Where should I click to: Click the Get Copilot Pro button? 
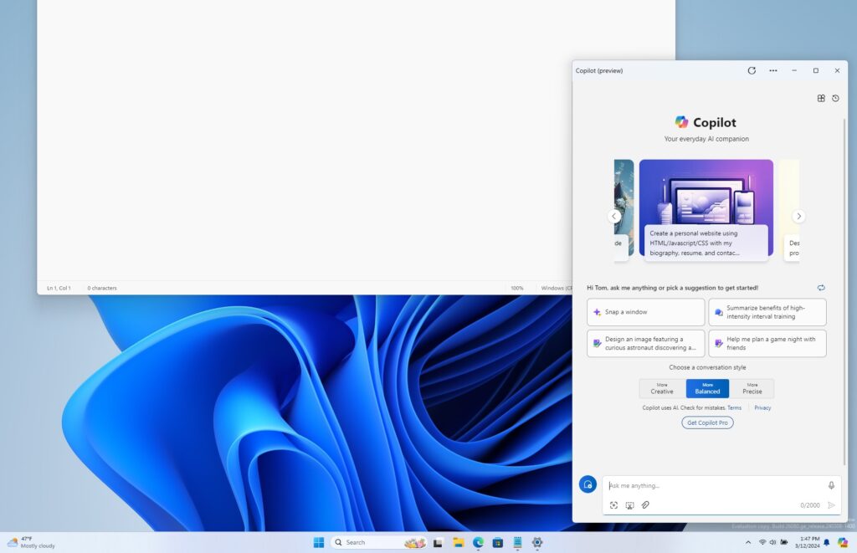(707, 422)
